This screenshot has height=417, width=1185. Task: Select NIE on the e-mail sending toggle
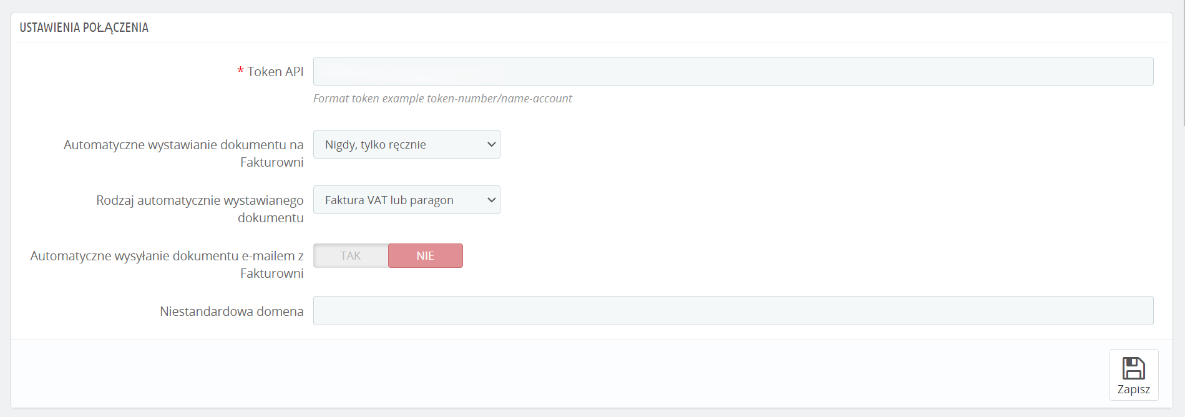(426, 256)
